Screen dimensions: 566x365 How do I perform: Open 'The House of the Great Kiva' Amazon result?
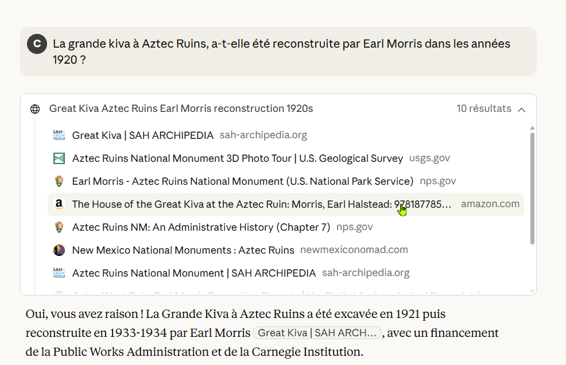pyautogui.click(x=261, y=204)
